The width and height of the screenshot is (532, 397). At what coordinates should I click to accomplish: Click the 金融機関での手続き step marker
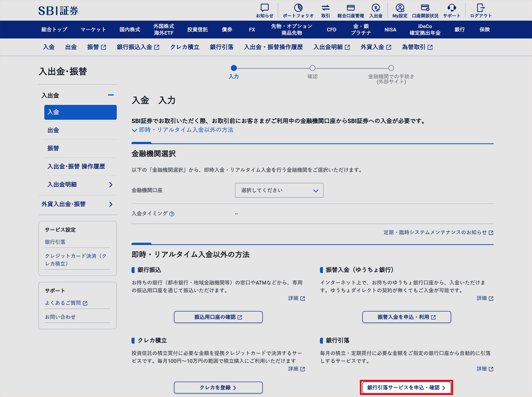(x=391, y=68)
